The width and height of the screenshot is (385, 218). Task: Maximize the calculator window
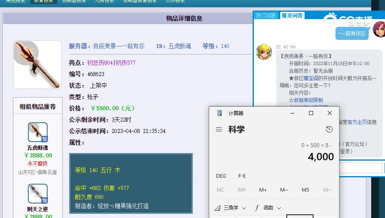pos(311,113)
